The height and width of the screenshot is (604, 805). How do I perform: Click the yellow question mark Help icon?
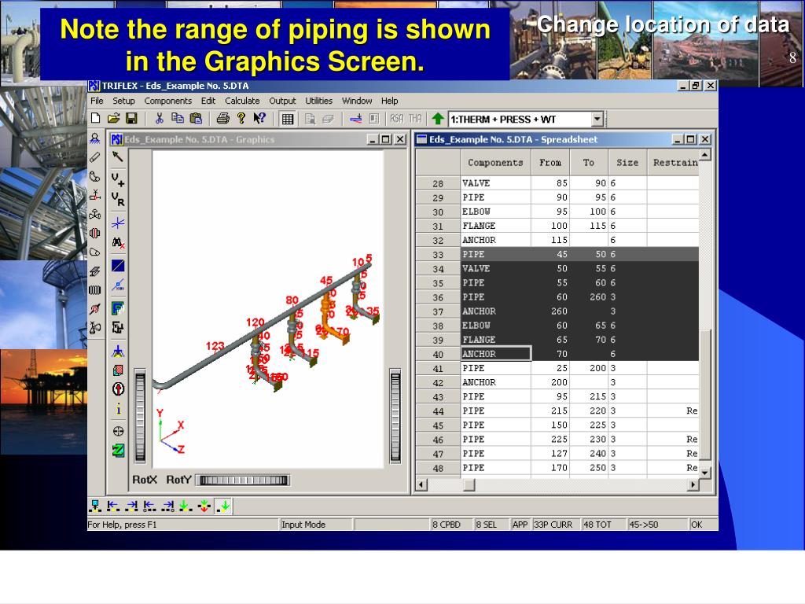[x=241, y=119]
